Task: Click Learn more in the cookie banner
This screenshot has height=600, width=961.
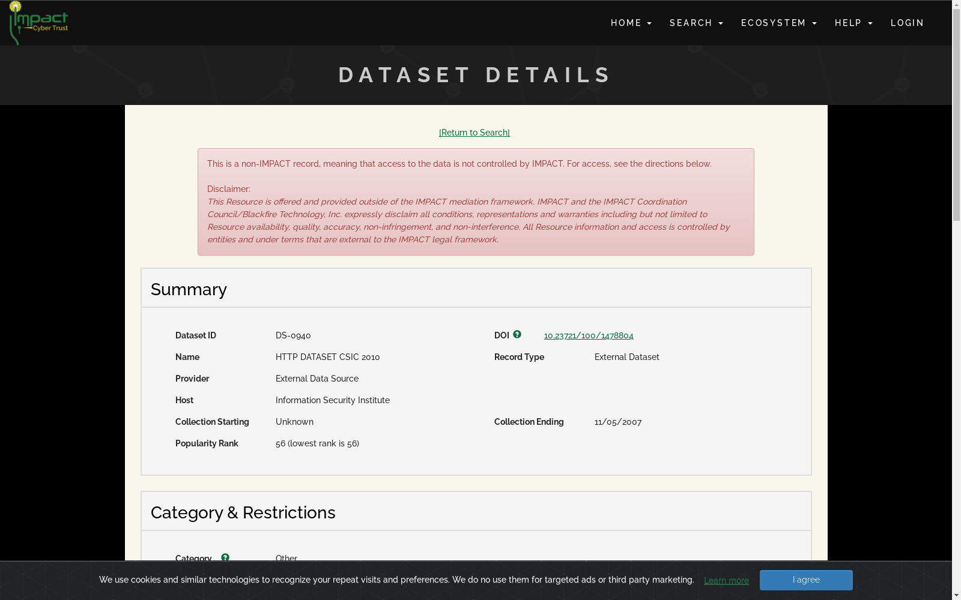Action: (x=726, y=581)
